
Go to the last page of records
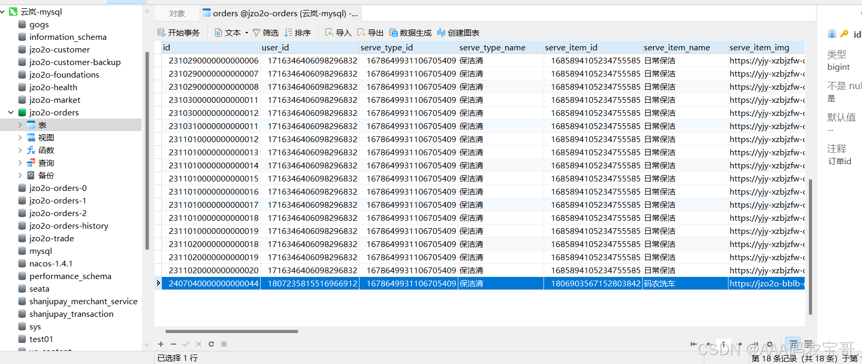click(755, 344)
